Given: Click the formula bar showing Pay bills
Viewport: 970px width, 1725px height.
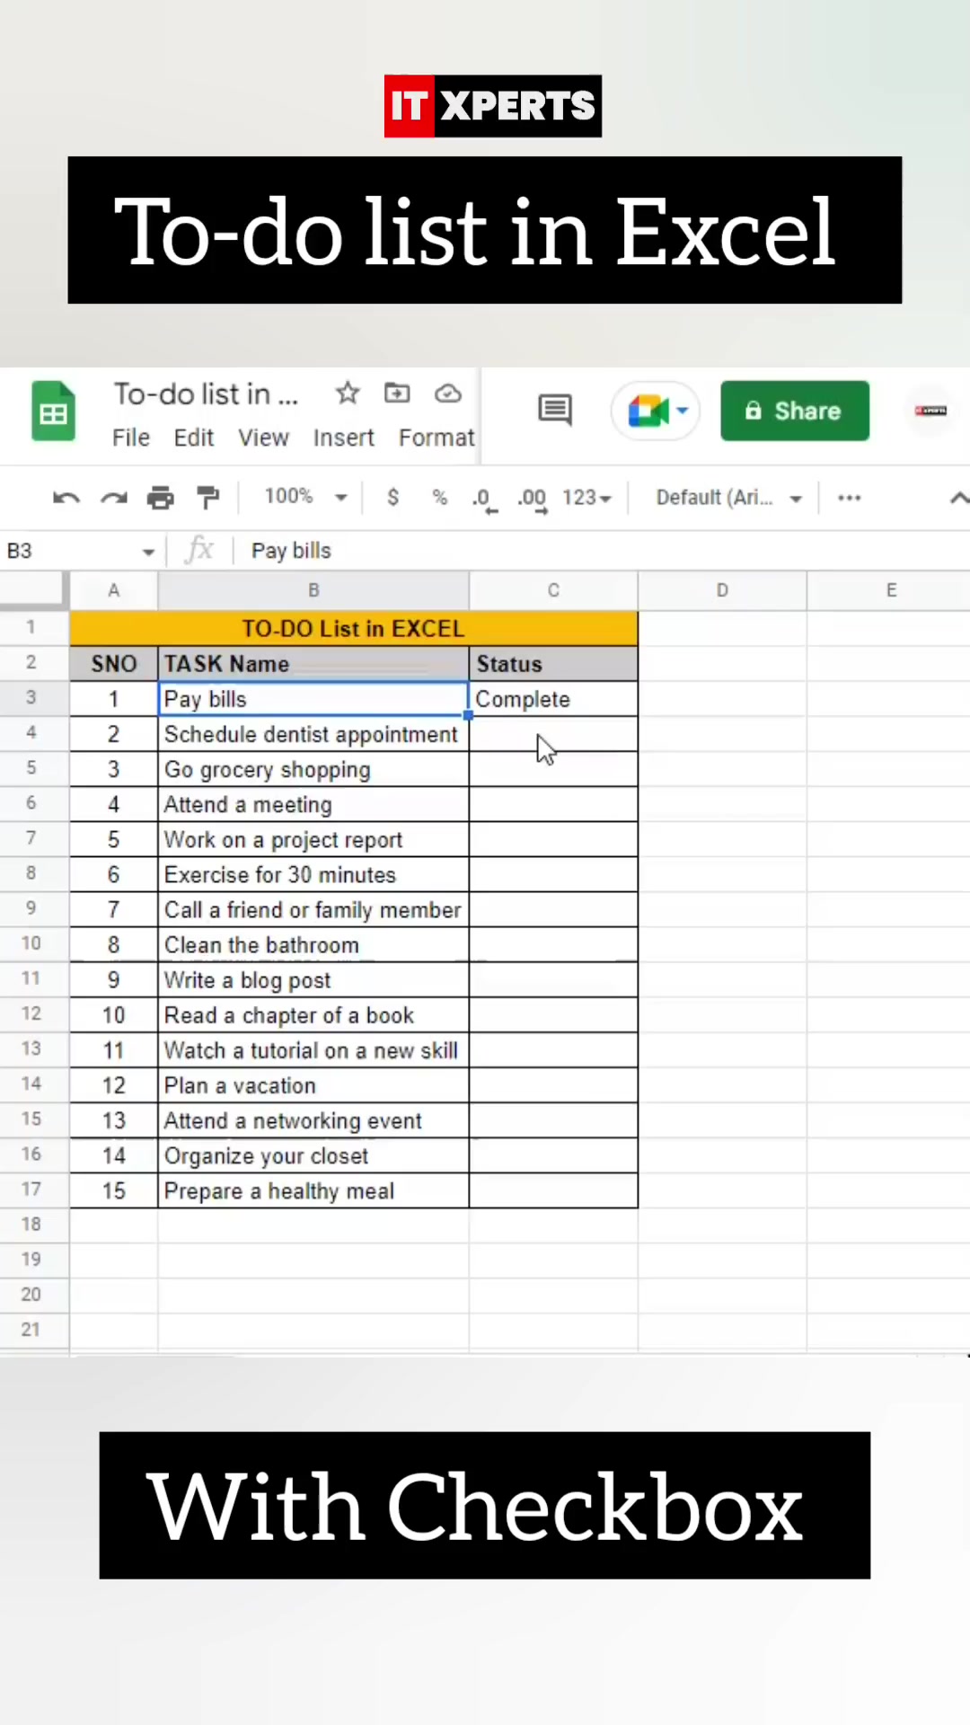Looking at the screenshot, I should 602,551.
